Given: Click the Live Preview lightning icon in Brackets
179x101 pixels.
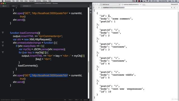Looking at the screenshot, I should pos(91,7).
